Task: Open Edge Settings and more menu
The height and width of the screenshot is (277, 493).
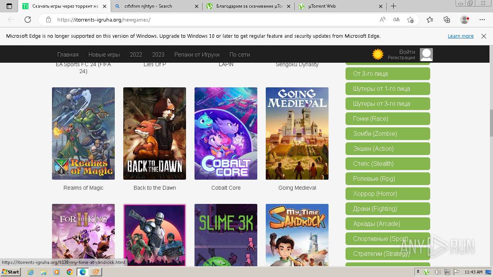Action: (x=482, y=20)
